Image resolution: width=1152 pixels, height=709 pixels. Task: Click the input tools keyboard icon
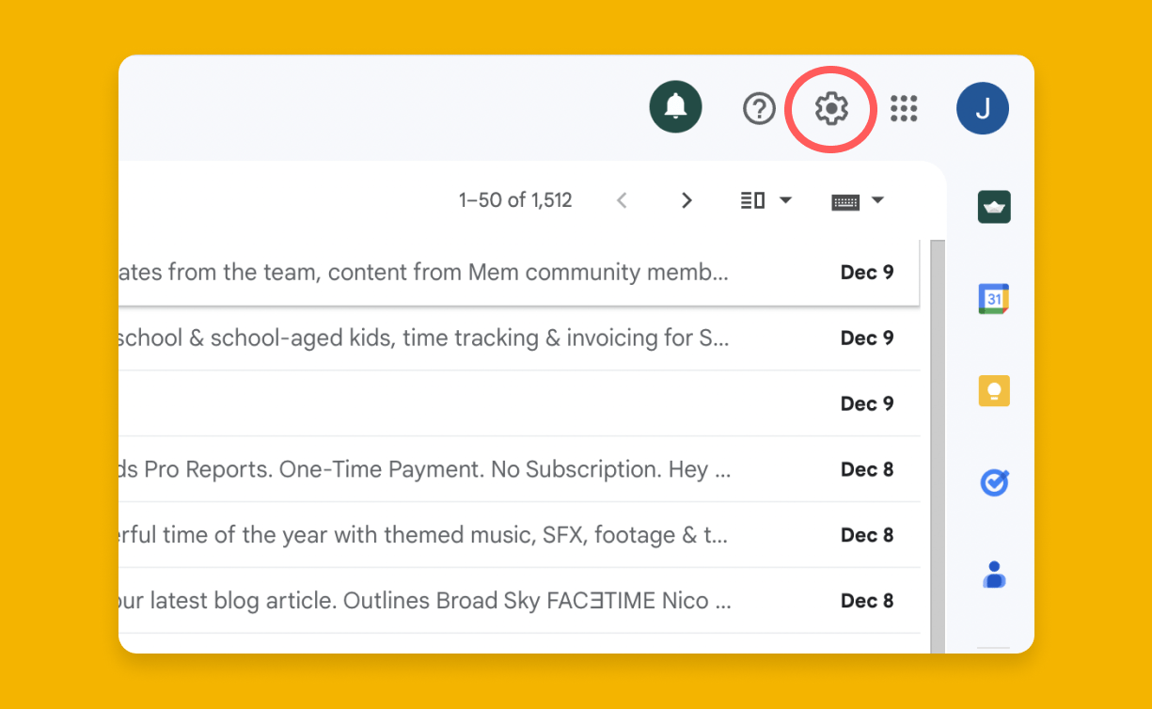(845, 200)
